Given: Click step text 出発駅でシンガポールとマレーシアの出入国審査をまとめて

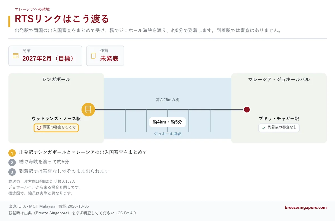Looking at the screenshot, I should pyautogui.click(x=83, y=152).
